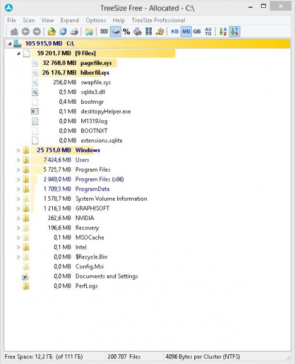Select the pagefile.sys file icon
295x364 pixels.
35,63
